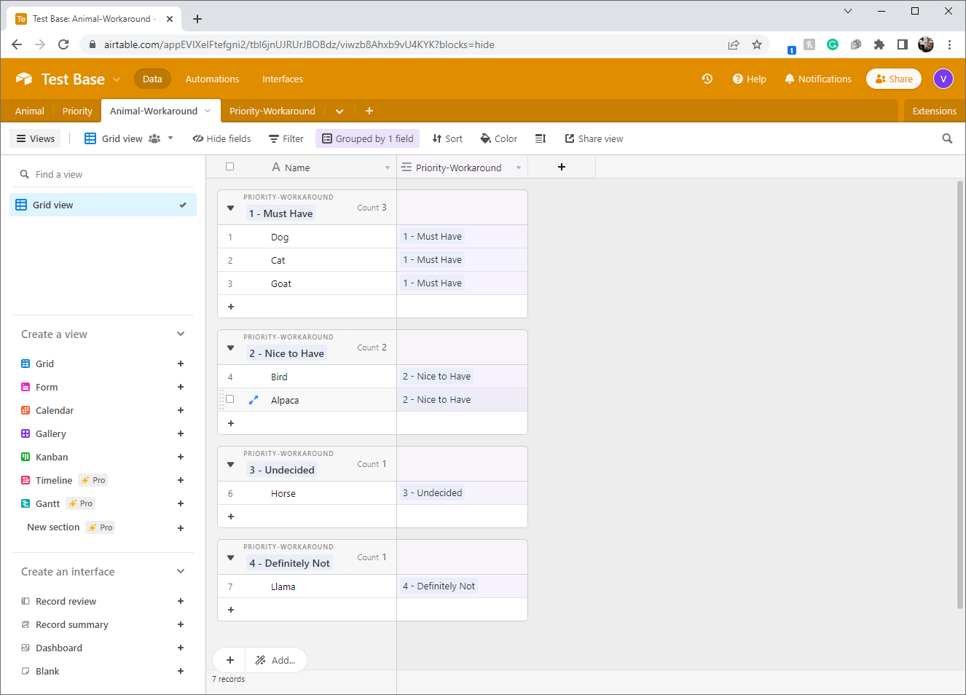The height and width of the screenshot is (695, 966).
Task: Open Help menu
Action: click(749, 79)
